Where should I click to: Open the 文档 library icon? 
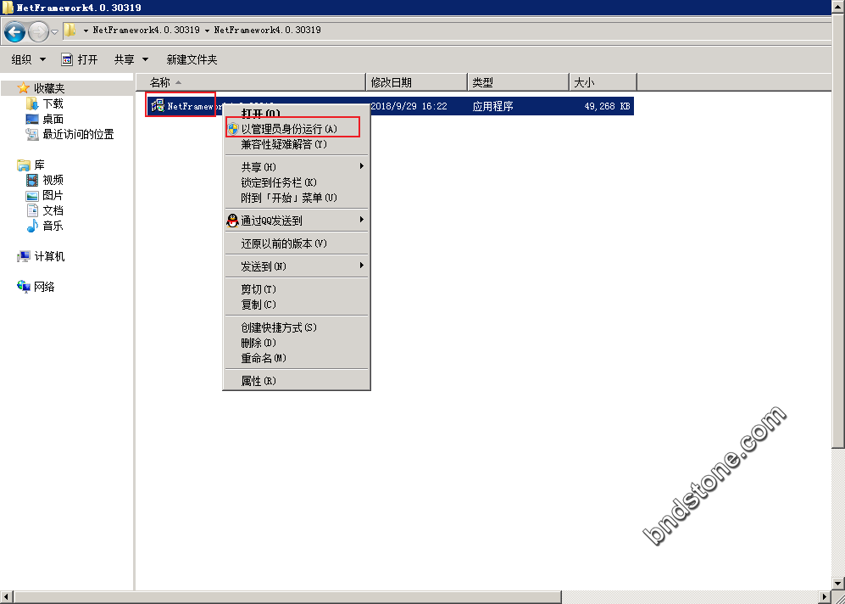click(32, 210)
